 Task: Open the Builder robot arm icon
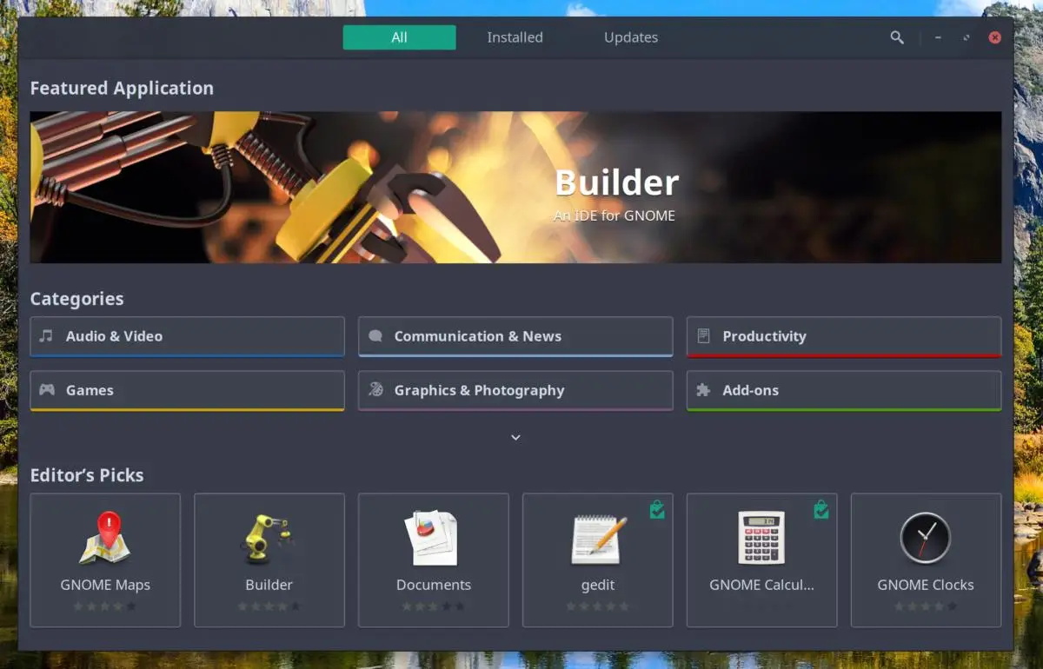tap(269, 539)
